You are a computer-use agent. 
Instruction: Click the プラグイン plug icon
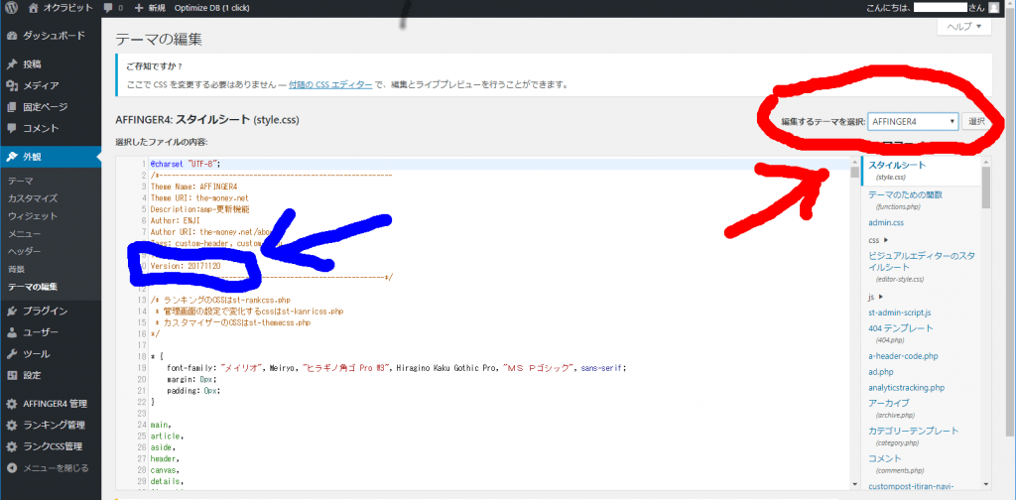(x=12, y=312)
